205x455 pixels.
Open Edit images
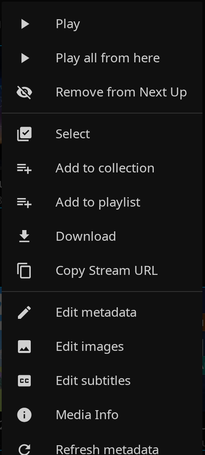[102, 347]
